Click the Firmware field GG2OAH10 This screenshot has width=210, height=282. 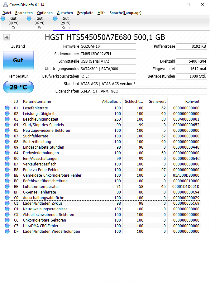108,46
